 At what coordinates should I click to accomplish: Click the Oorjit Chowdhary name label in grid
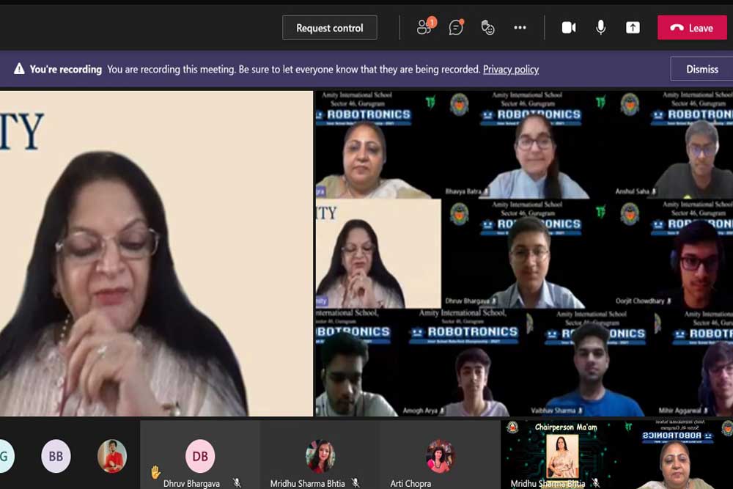(x=639, y=301)
